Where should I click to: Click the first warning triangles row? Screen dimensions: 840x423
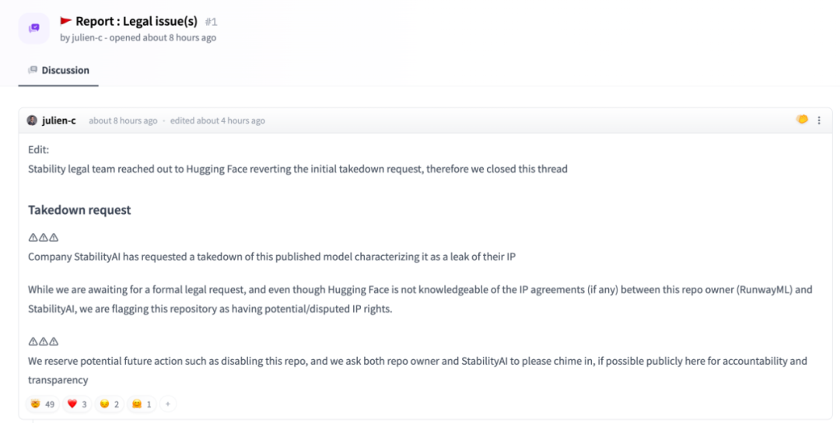44,237
